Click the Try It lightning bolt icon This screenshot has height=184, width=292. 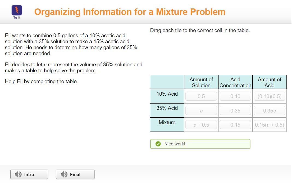[17, 11]
